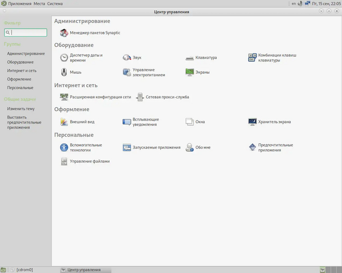The image size is (342, 273).
Task: Open the Обо мне user icon
Action: (190, 147)
